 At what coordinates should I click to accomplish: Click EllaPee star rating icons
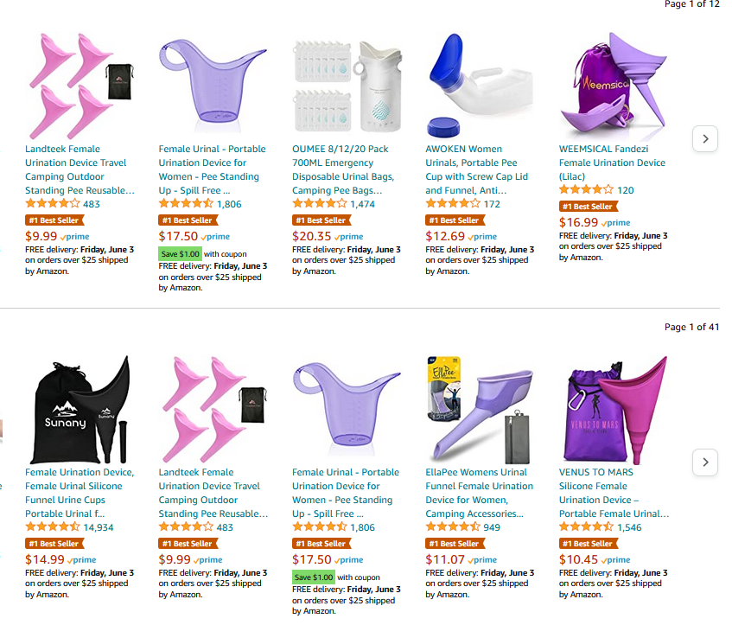(453, 526)
